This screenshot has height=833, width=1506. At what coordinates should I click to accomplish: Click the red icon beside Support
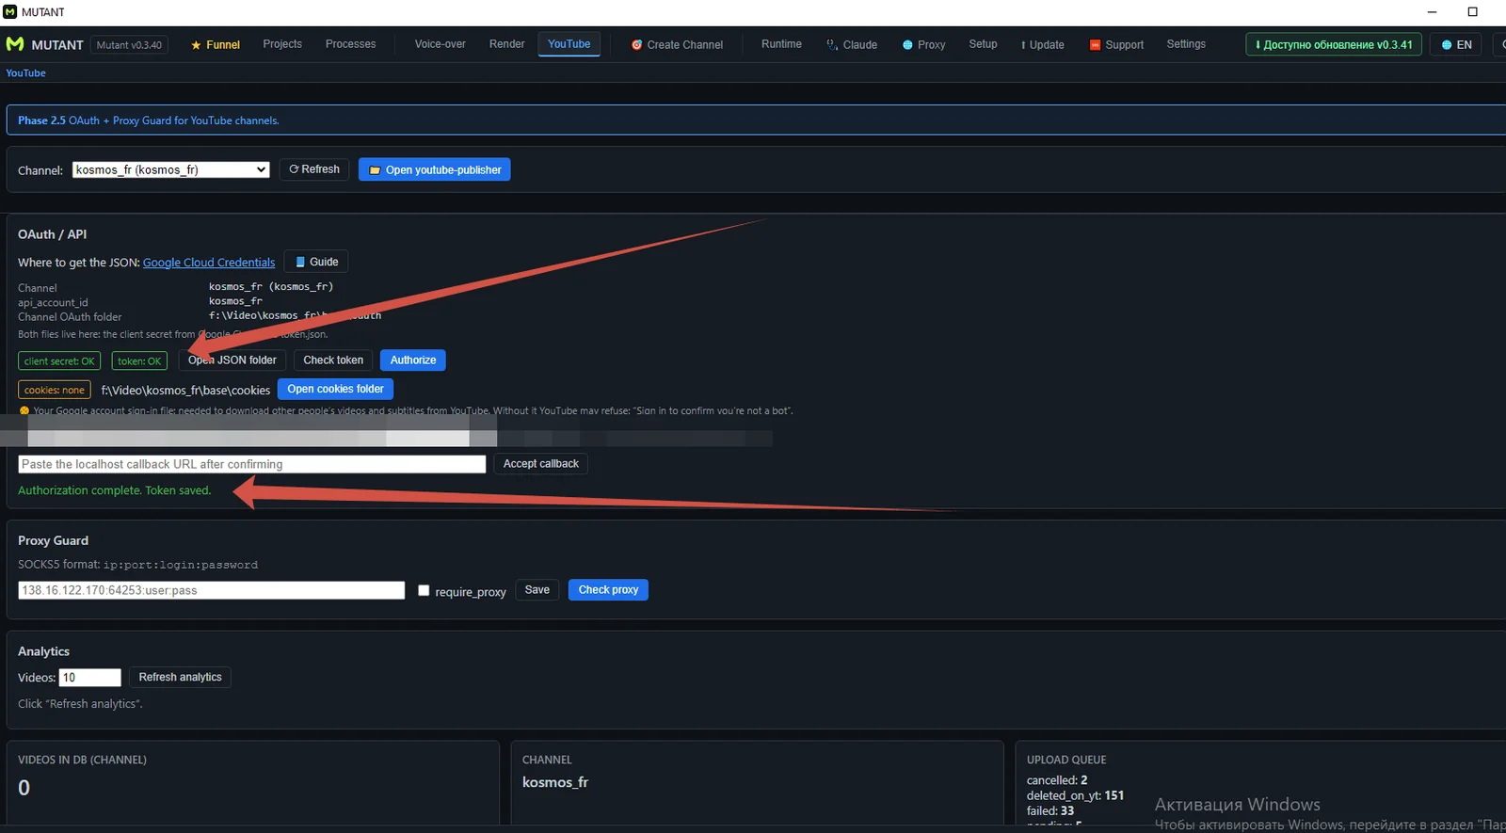[x=1095, y=45]
